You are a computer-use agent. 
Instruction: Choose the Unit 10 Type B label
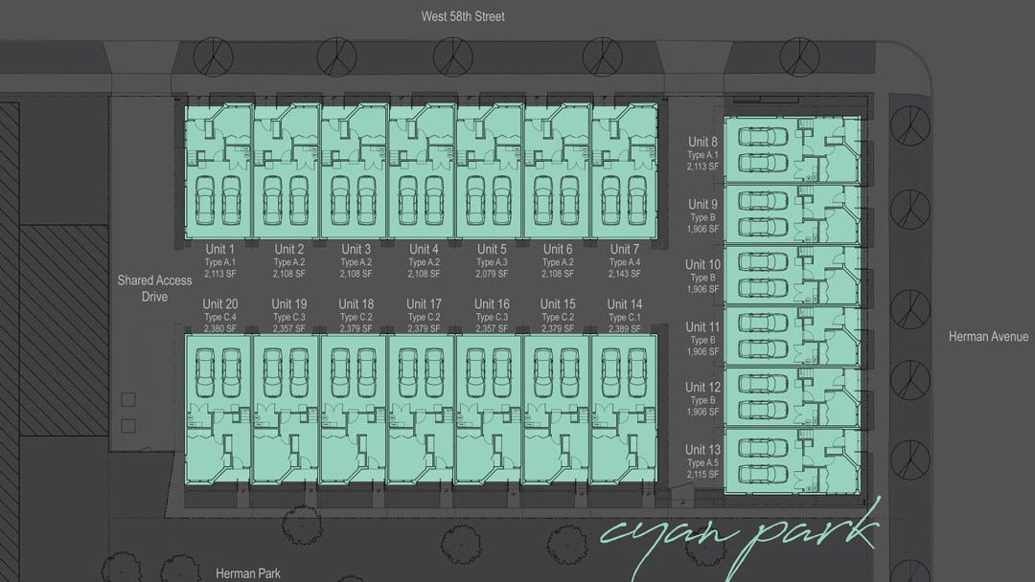tap(702, 277)
